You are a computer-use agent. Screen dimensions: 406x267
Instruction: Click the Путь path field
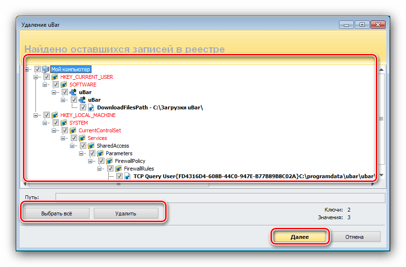point(220,197)
